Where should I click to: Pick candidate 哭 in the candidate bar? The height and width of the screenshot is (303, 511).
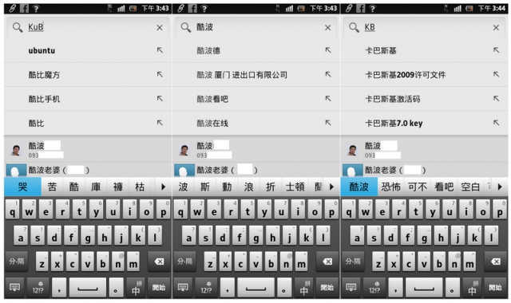22,187
